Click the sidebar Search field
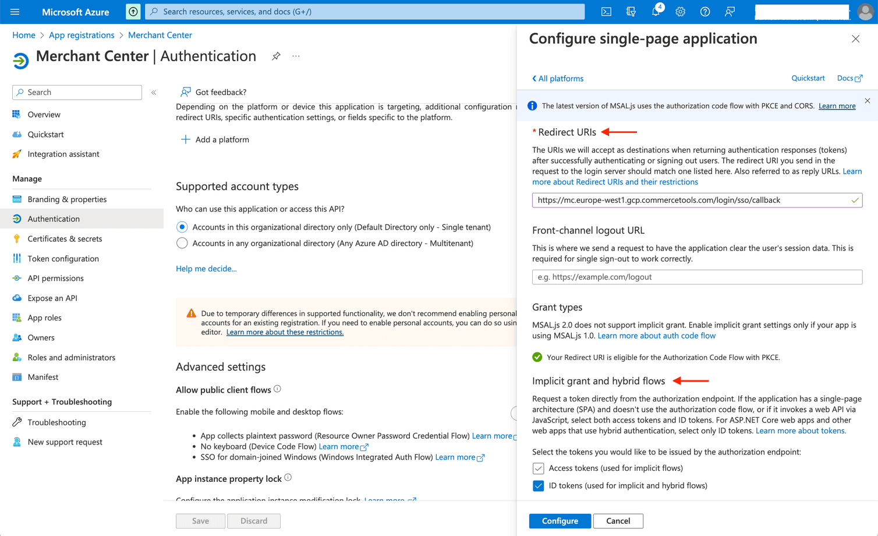 click(77, 92)
